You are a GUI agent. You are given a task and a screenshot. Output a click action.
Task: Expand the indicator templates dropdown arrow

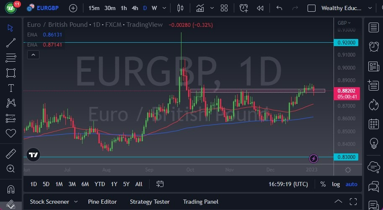click(212, 8)
